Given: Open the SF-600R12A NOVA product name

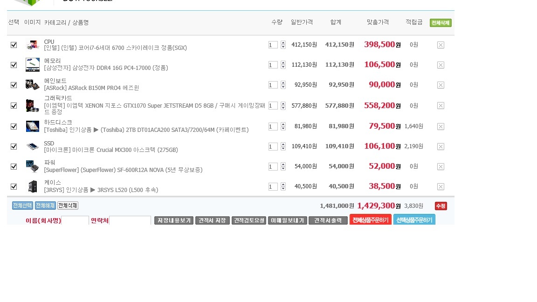Looking at the screenshot, I should [123, 170].
